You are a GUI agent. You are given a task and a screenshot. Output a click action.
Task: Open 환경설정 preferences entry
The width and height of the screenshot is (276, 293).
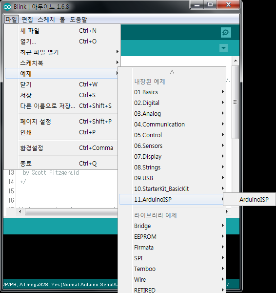coord(62,148)
